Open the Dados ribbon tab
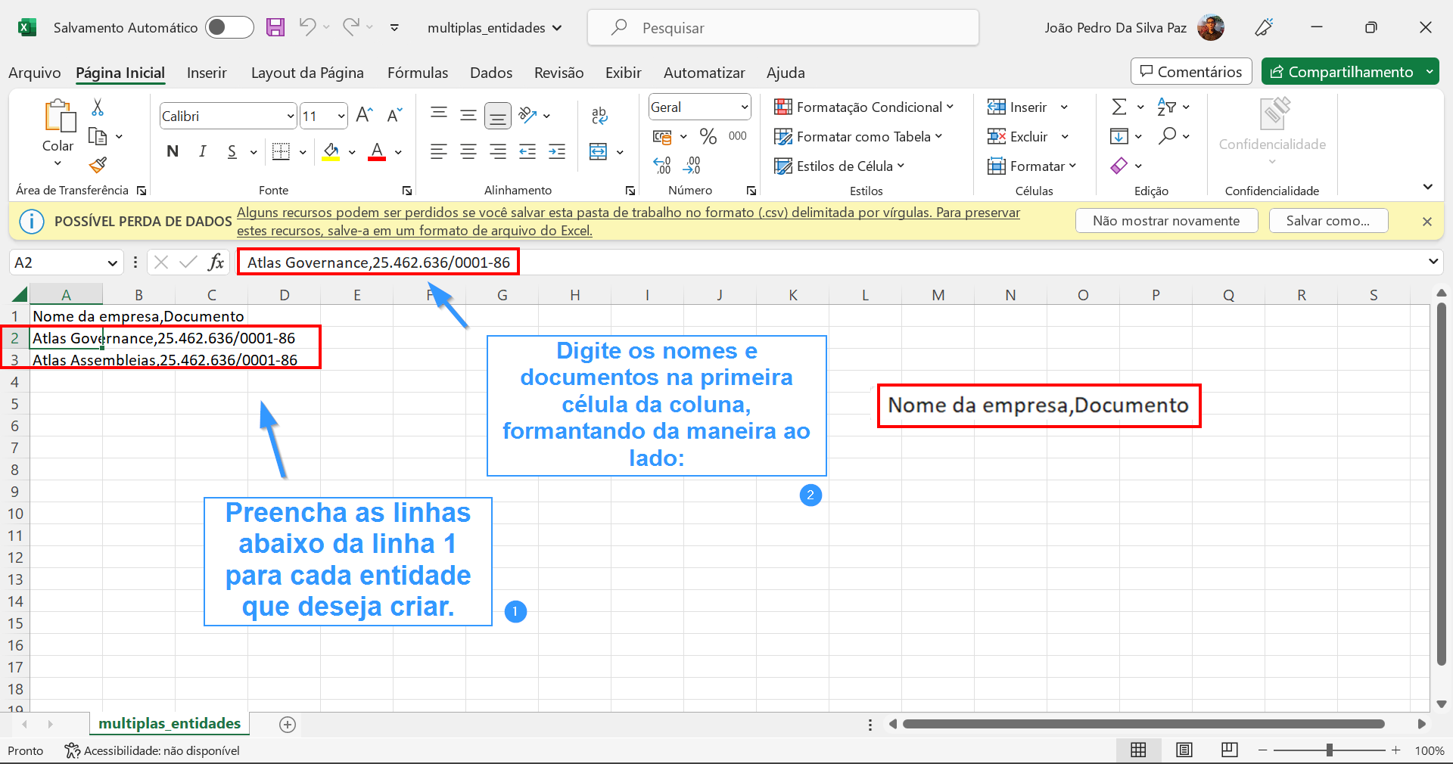Image resolution: width=1453 pixels, height=764 pixels. [x=490, y=73]
